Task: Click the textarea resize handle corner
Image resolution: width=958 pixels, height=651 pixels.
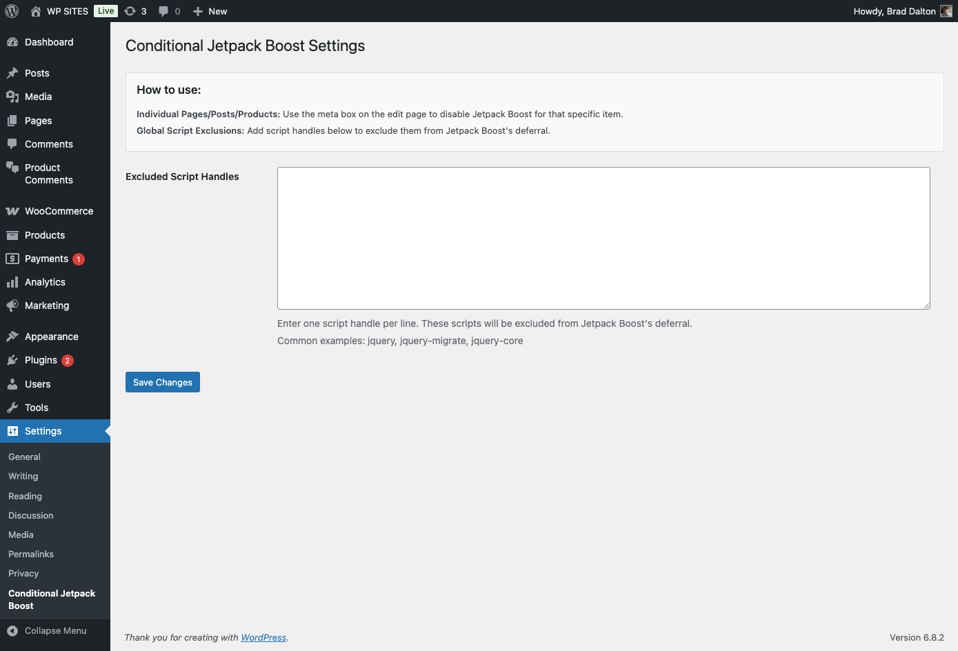Action: [926, 306]
